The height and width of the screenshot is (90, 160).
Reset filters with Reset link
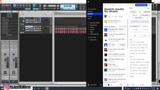click(x=148, y=8)
